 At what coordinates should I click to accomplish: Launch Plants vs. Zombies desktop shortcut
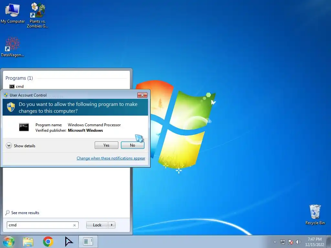[37, 15]
